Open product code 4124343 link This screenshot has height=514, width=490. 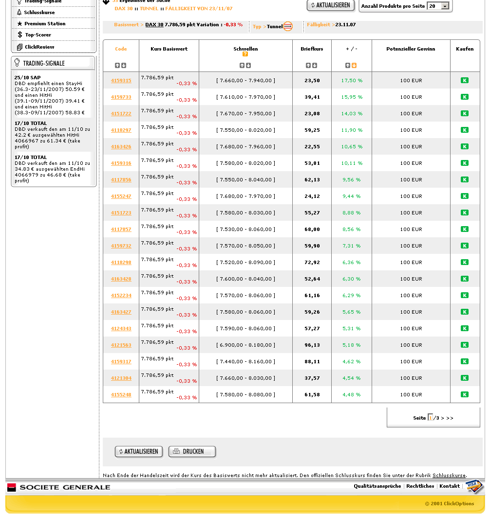(x=121, y=328)
